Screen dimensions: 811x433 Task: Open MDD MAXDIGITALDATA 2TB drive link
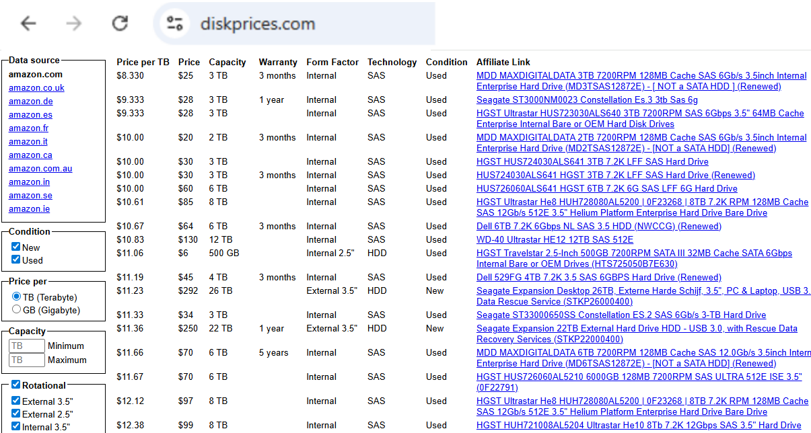641,143
